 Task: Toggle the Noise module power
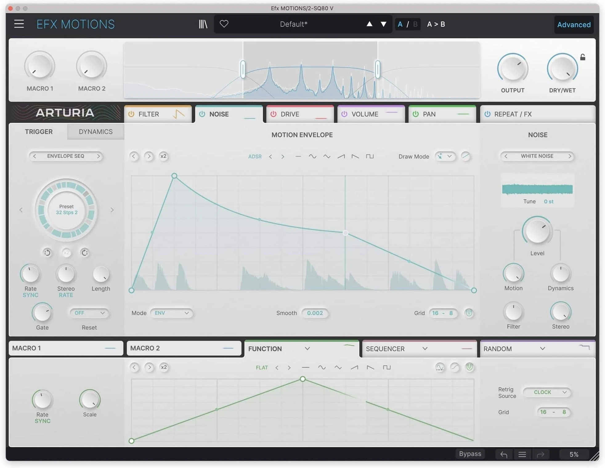[202, 114]
